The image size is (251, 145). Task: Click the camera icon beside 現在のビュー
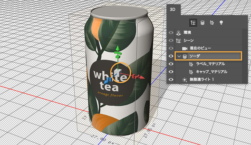point(185,48)
